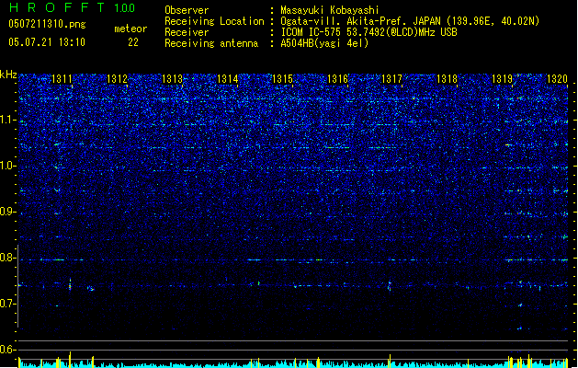Click the A504HB(yagi 4el) antenna text
Screen dimensions: 578x368
point(324,43)
